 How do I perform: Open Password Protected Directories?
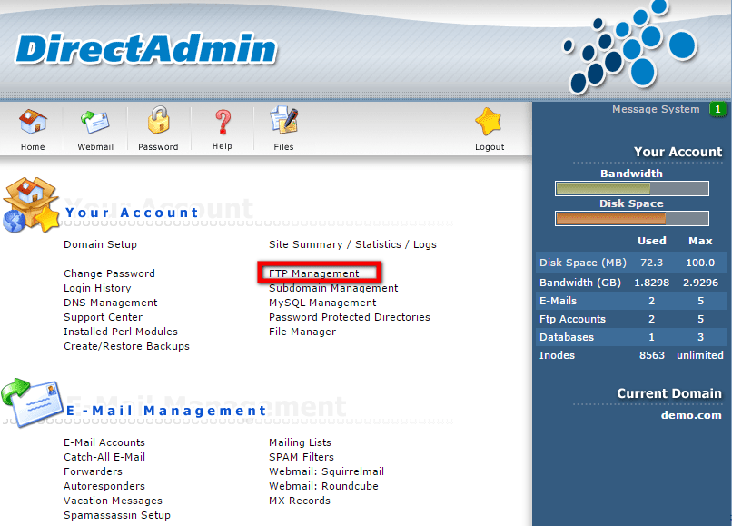[x=341, y=317]
